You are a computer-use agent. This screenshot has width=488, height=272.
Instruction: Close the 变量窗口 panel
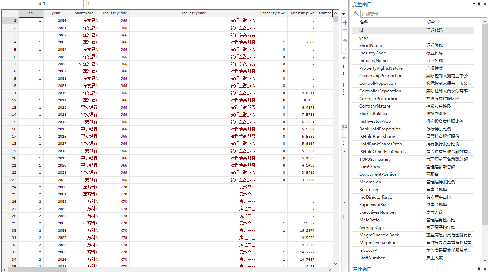pos(485,4)
